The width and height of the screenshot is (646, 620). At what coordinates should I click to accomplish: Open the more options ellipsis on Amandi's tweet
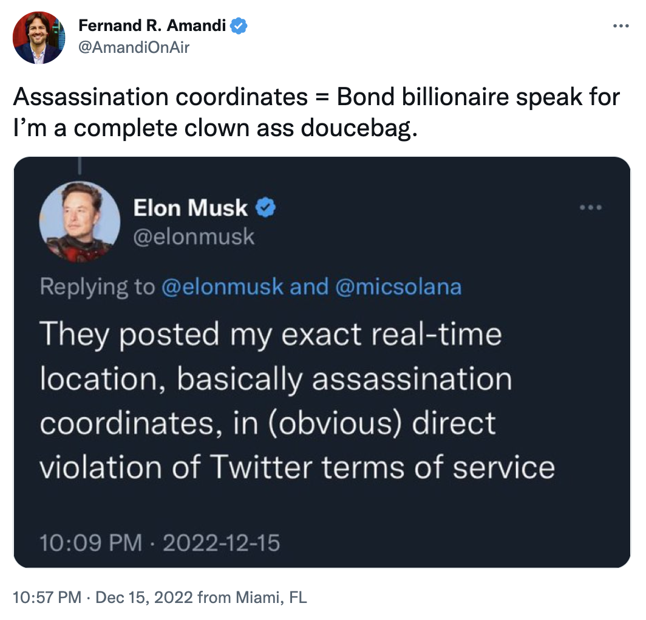621,26
